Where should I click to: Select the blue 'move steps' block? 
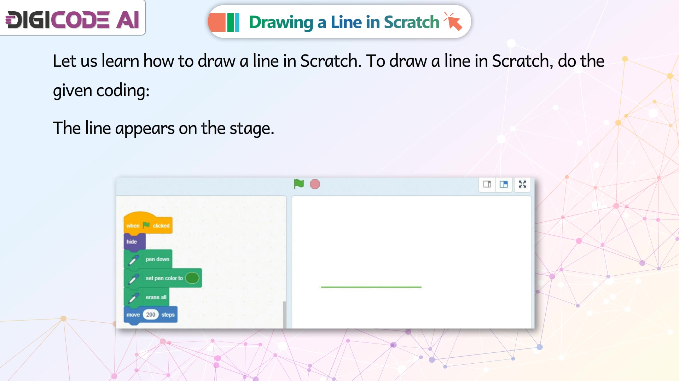tap(150, 315)
